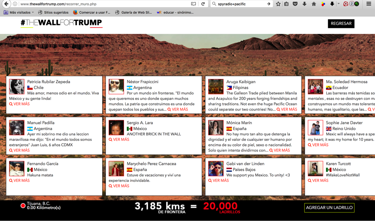Reload the page with the refresh icon
The image size is (375, 221).
pyautogui.click(x=203, y=4)
